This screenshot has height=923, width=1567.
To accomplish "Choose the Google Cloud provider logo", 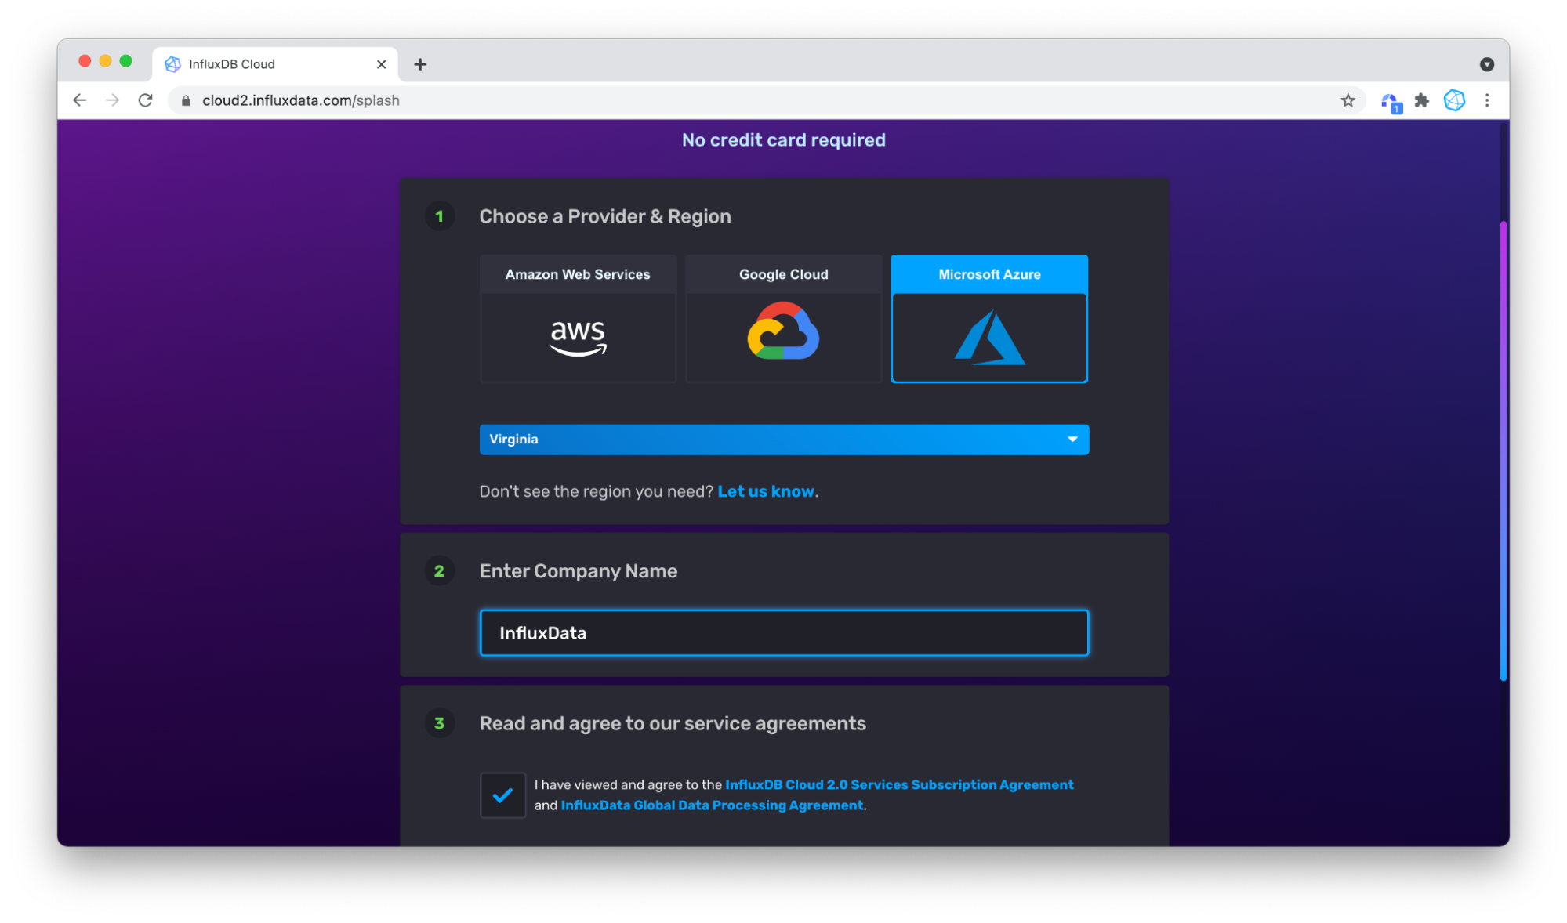I will 783,331.
